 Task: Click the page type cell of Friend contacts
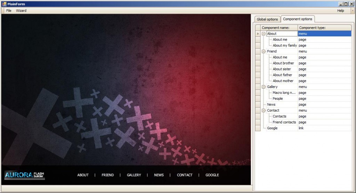pyautogui.click(x=324, y=122)
